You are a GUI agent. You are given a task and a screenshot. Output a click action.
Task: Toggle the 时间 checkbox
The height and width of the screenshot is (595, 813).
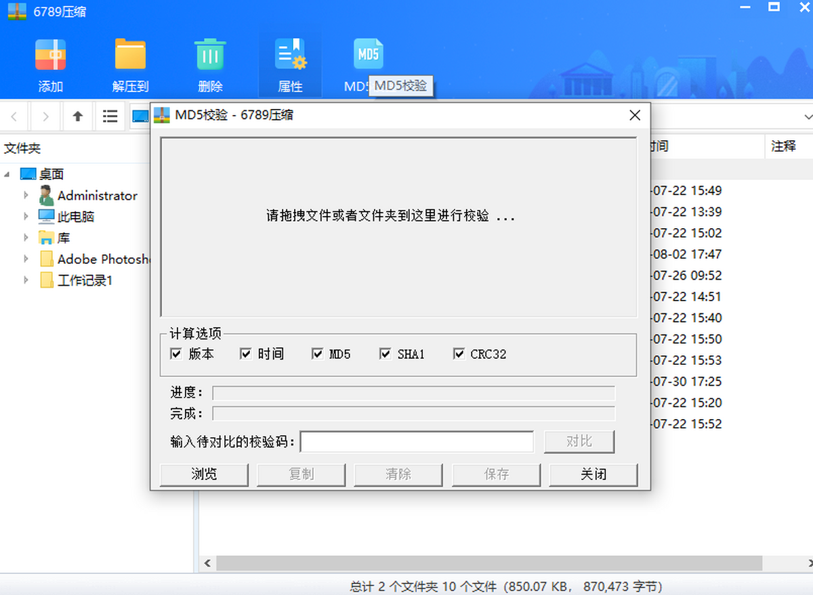[x=246, y=354]
